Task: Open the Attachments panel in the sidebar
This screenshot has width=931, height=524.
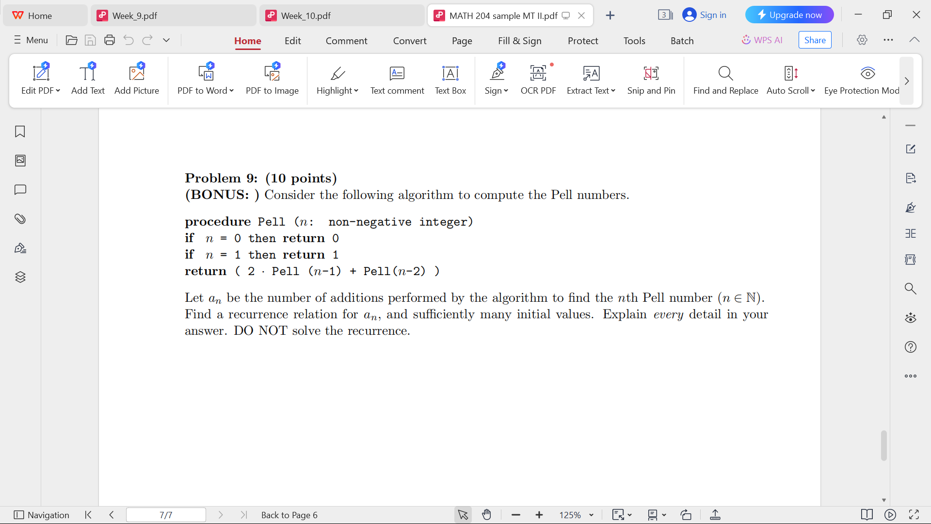Action: (x=20, y=219)
